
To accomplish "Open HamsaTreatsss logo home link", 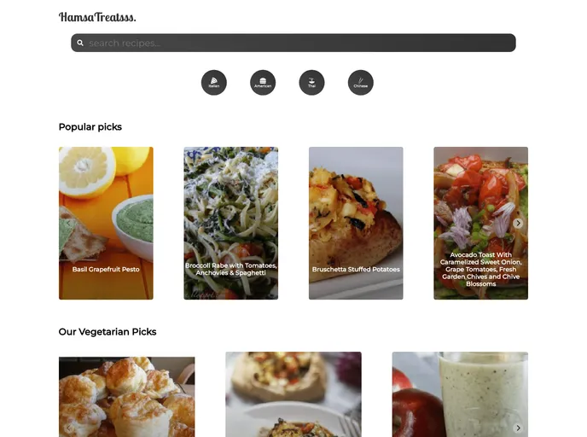I will pos(97,17).
